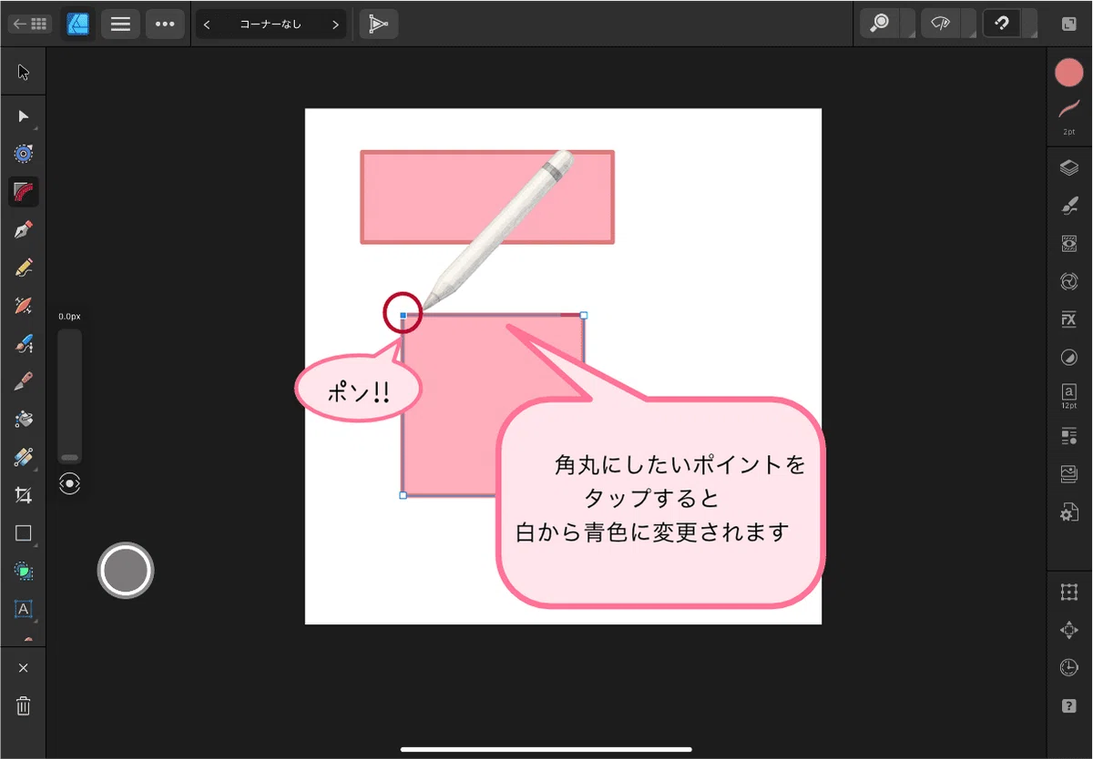Open the コーナーなし corner type selector
Screen dimensions: 1093x759
pyautogui.click(x=271, y=25)
